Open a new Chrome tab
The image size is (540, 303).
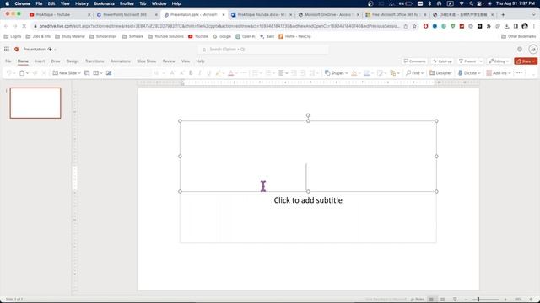pos(503,15)
